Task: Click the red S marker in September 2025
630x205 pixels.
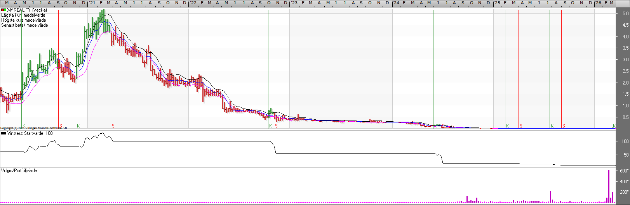Action: (x=564, y=126)
